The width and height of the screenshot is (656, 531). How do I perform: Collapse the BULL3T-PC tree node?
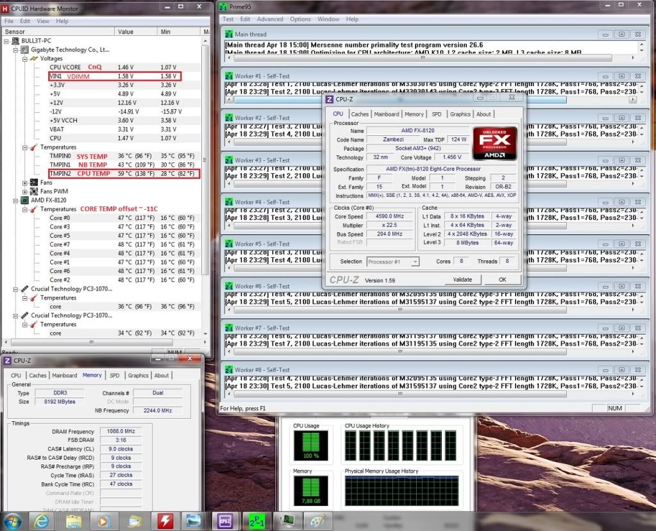coord(6,41)
